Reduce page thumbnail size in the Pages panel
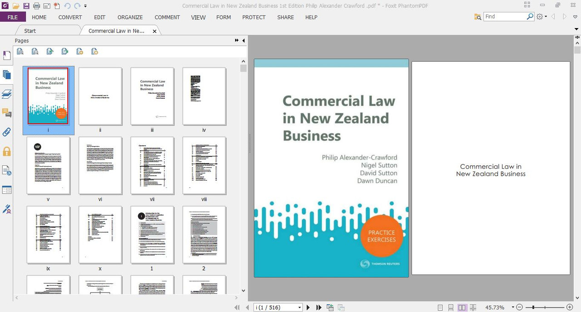 [x=35, y=51]
